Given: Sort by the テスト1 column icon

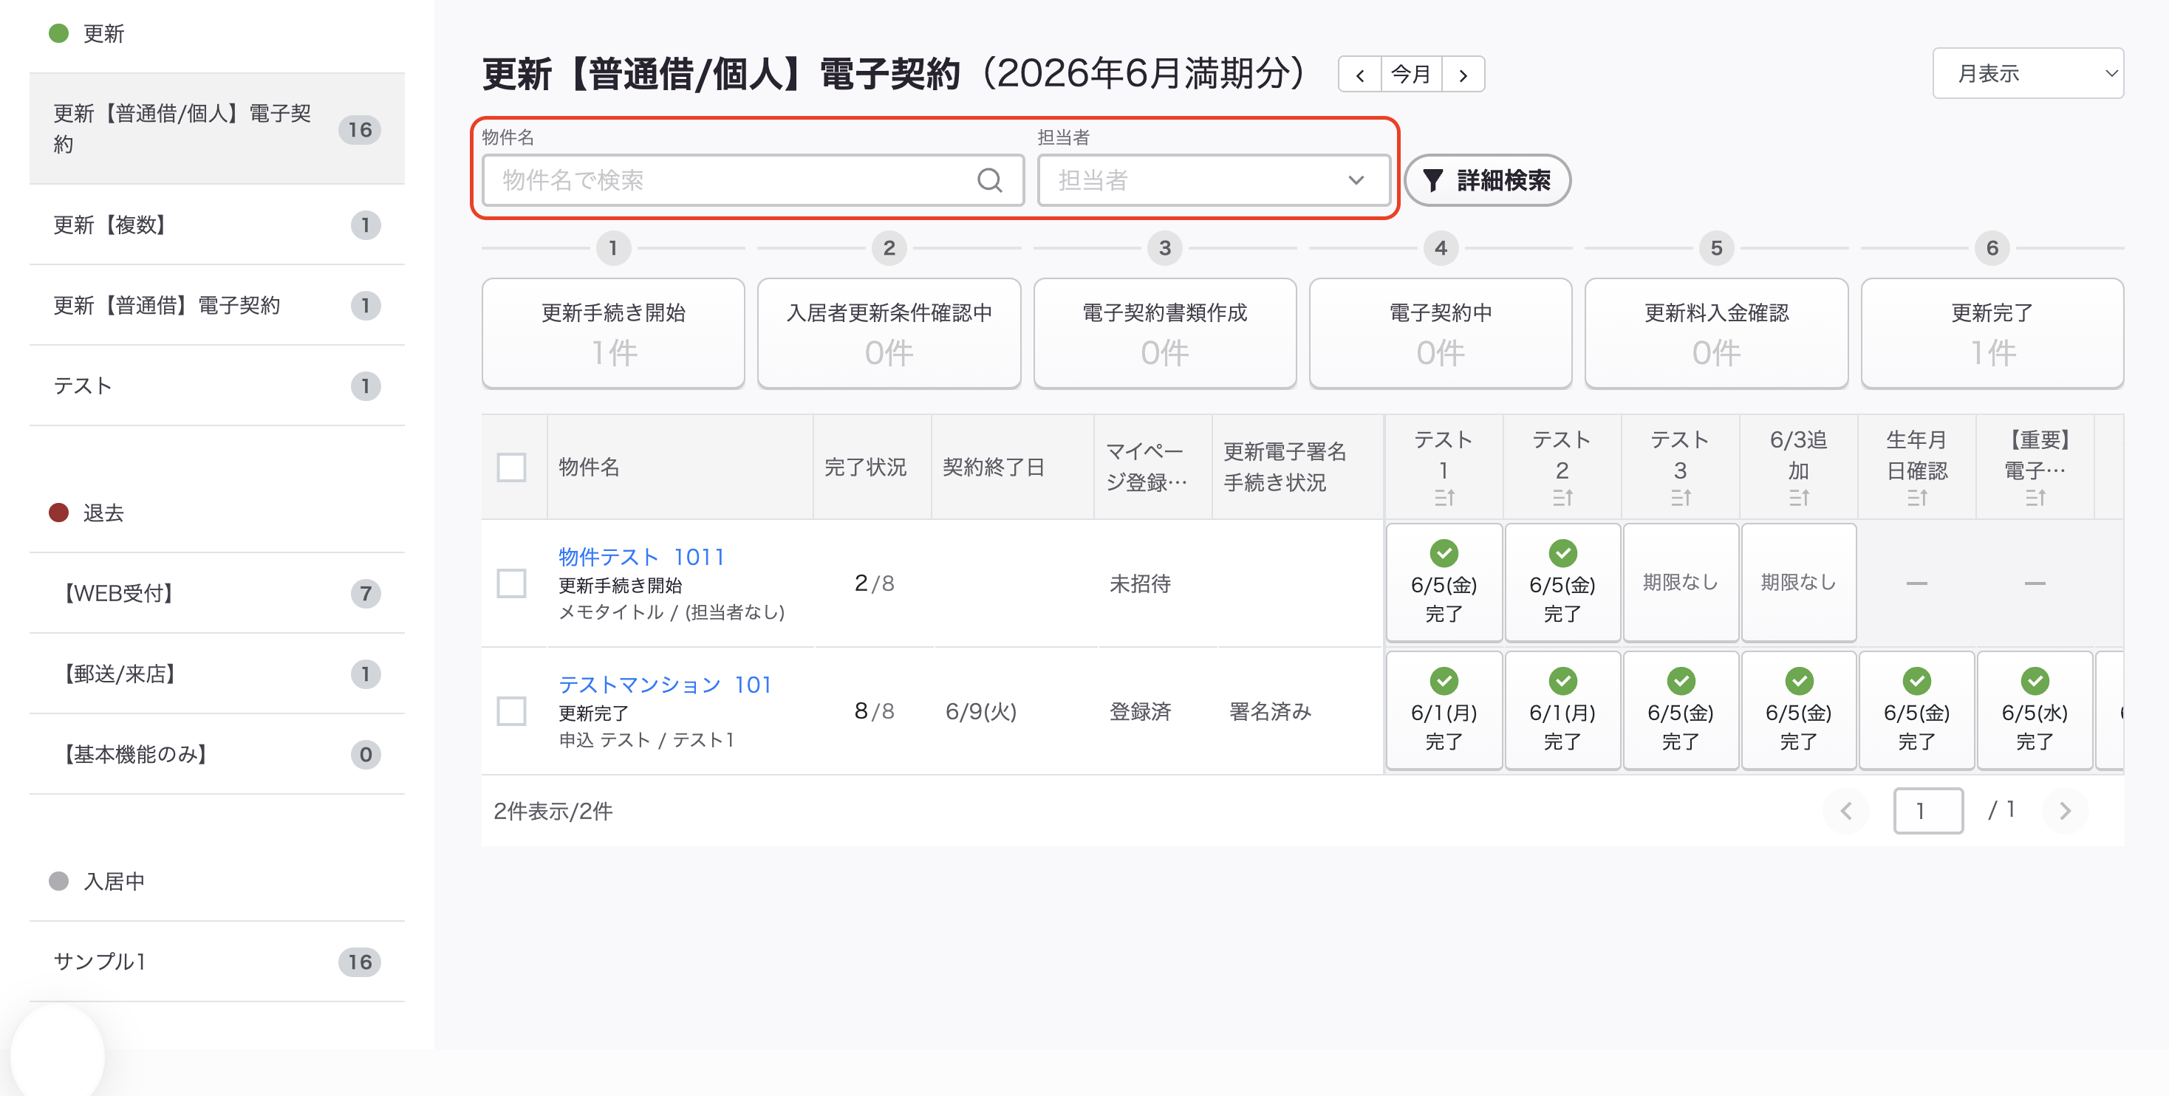Looking at the screenshot, I should pyautogui.click(x=1444, y=499).
